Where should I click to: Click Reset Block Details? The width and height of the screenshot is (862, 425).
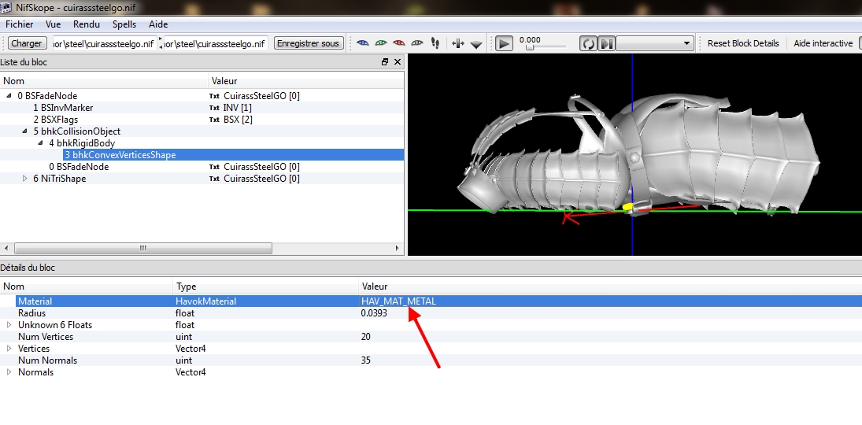pos(742,43)
